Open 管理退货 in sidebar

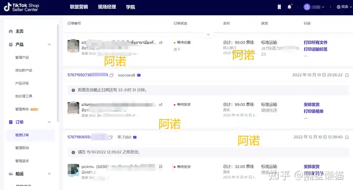pyautogui.click(x=22, y=161)
